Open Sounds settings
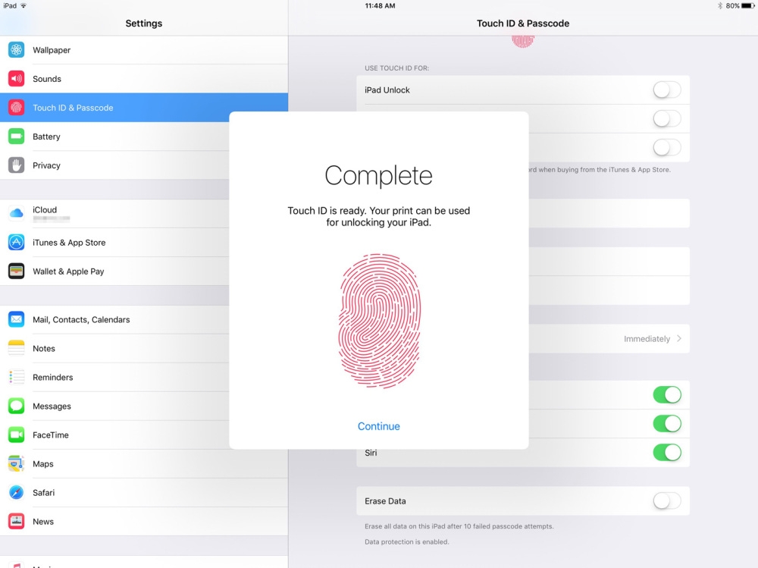Viewport: 758px width, 568px height. (x=144, y=78)
